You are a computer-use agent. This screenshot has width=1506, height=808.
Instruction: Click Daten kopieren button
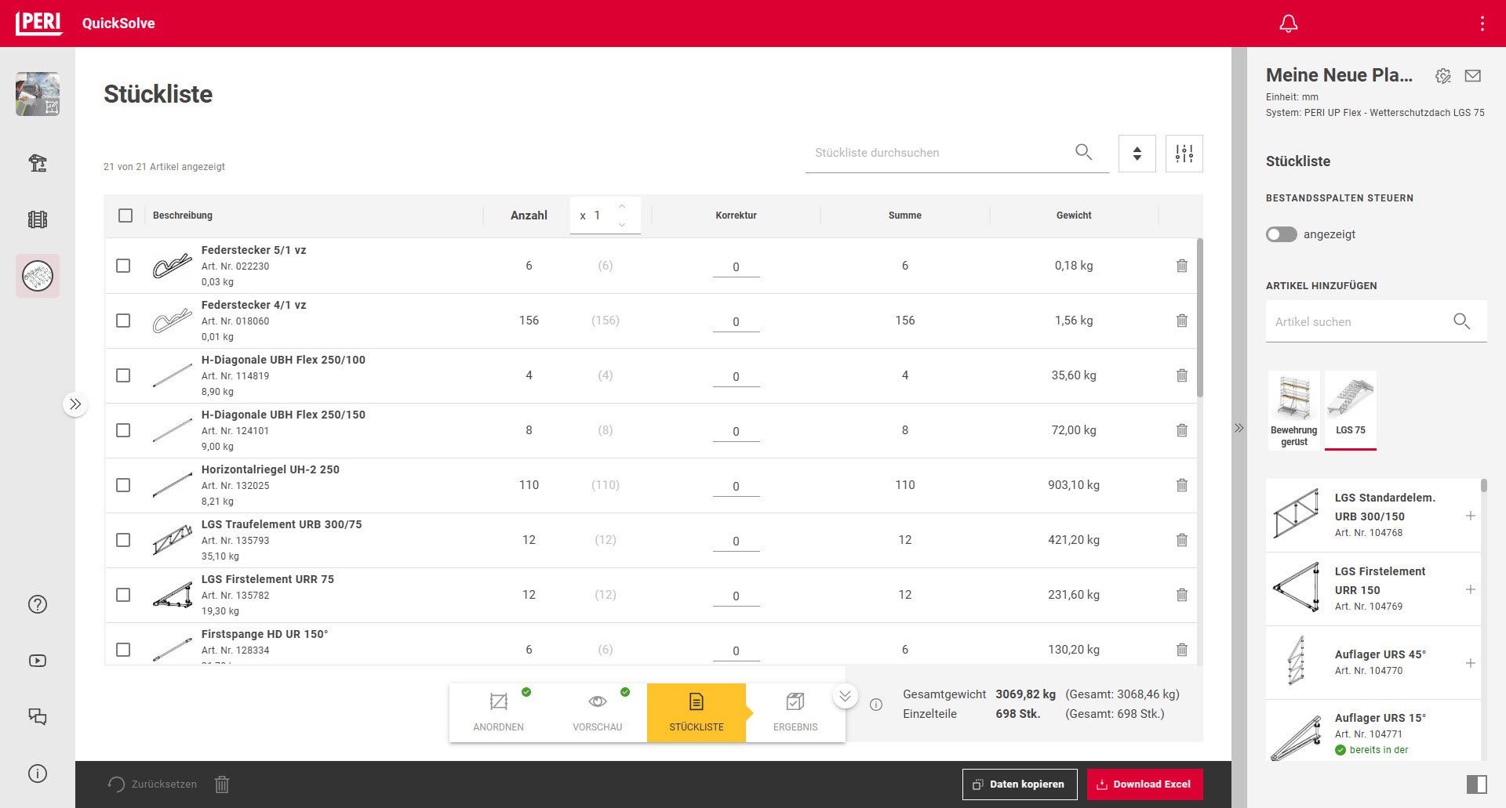1020,784
